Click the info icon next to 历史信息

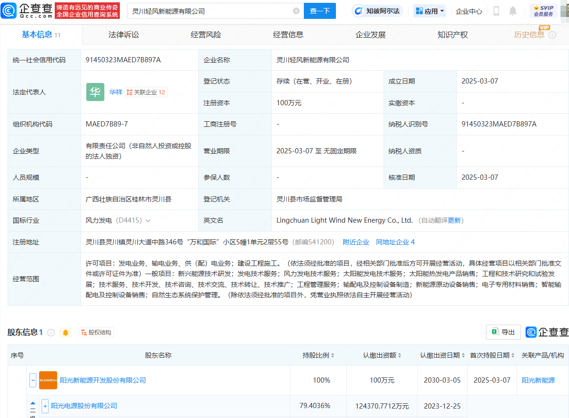pyautogui.click(x=552, y=35)
